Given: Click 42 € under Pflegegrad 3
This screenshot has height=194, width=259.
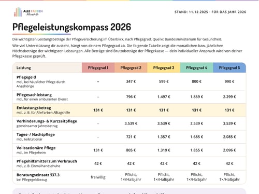Looking at the screenshot, I should (x=164, y=163).
